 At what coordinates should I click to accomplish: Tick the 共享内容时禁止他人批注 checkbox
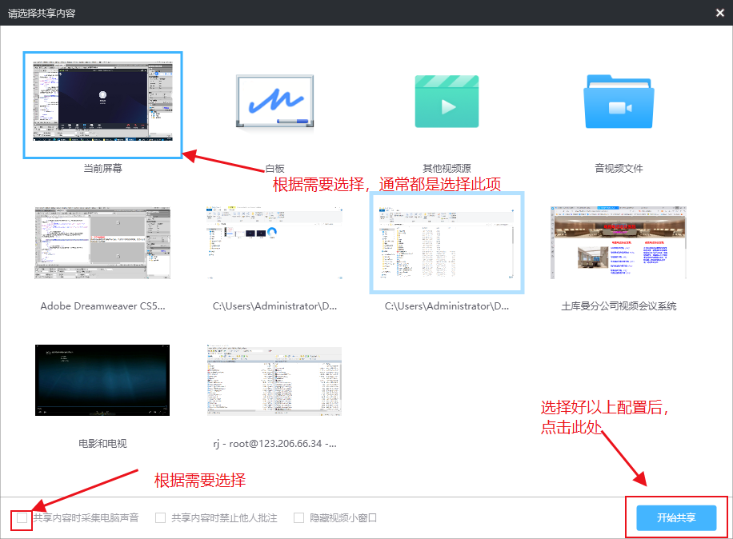tap(161, 518)
